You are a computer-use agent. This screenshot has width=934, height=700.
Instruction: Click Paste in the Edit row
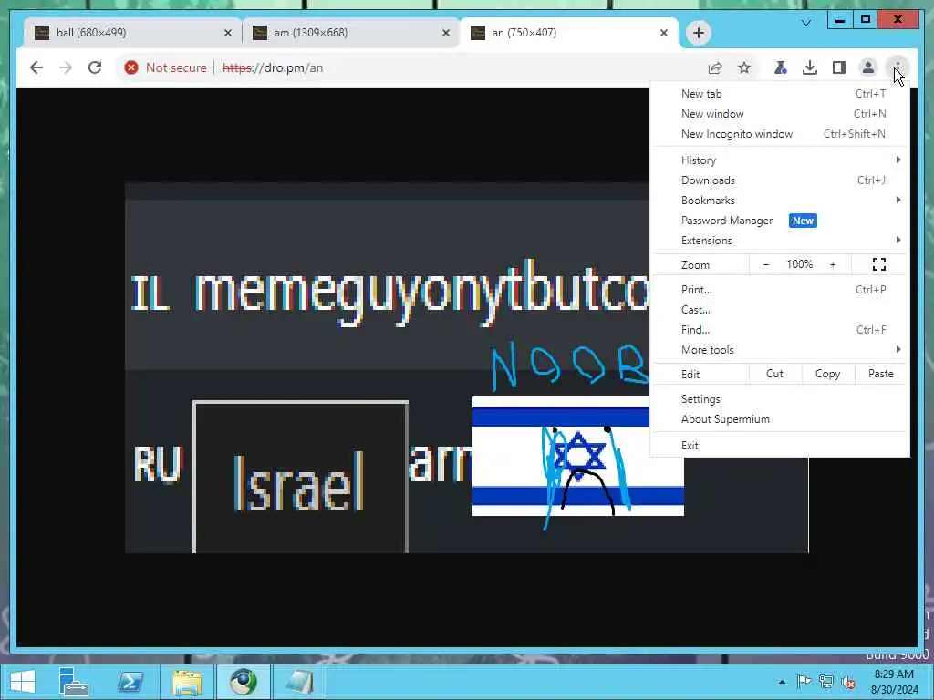pyautogui.click(x=880, y=374)
